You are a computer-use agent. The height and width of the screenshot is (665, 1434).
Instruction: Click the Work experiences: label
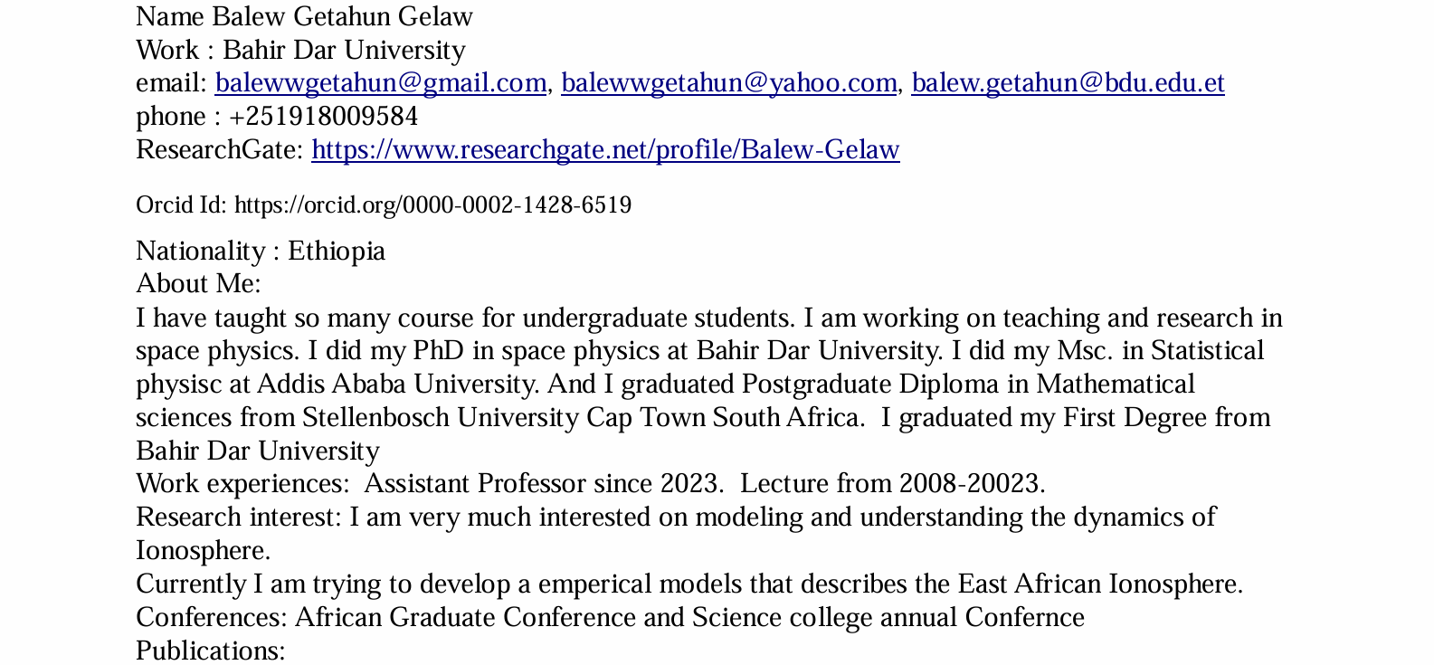pyautogui.click(x=242, y=484)
